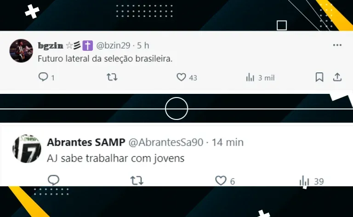The height and width of the screenshot is (217, 353).
Task: Open bgzin's profile picture
Action: (21, 51)
